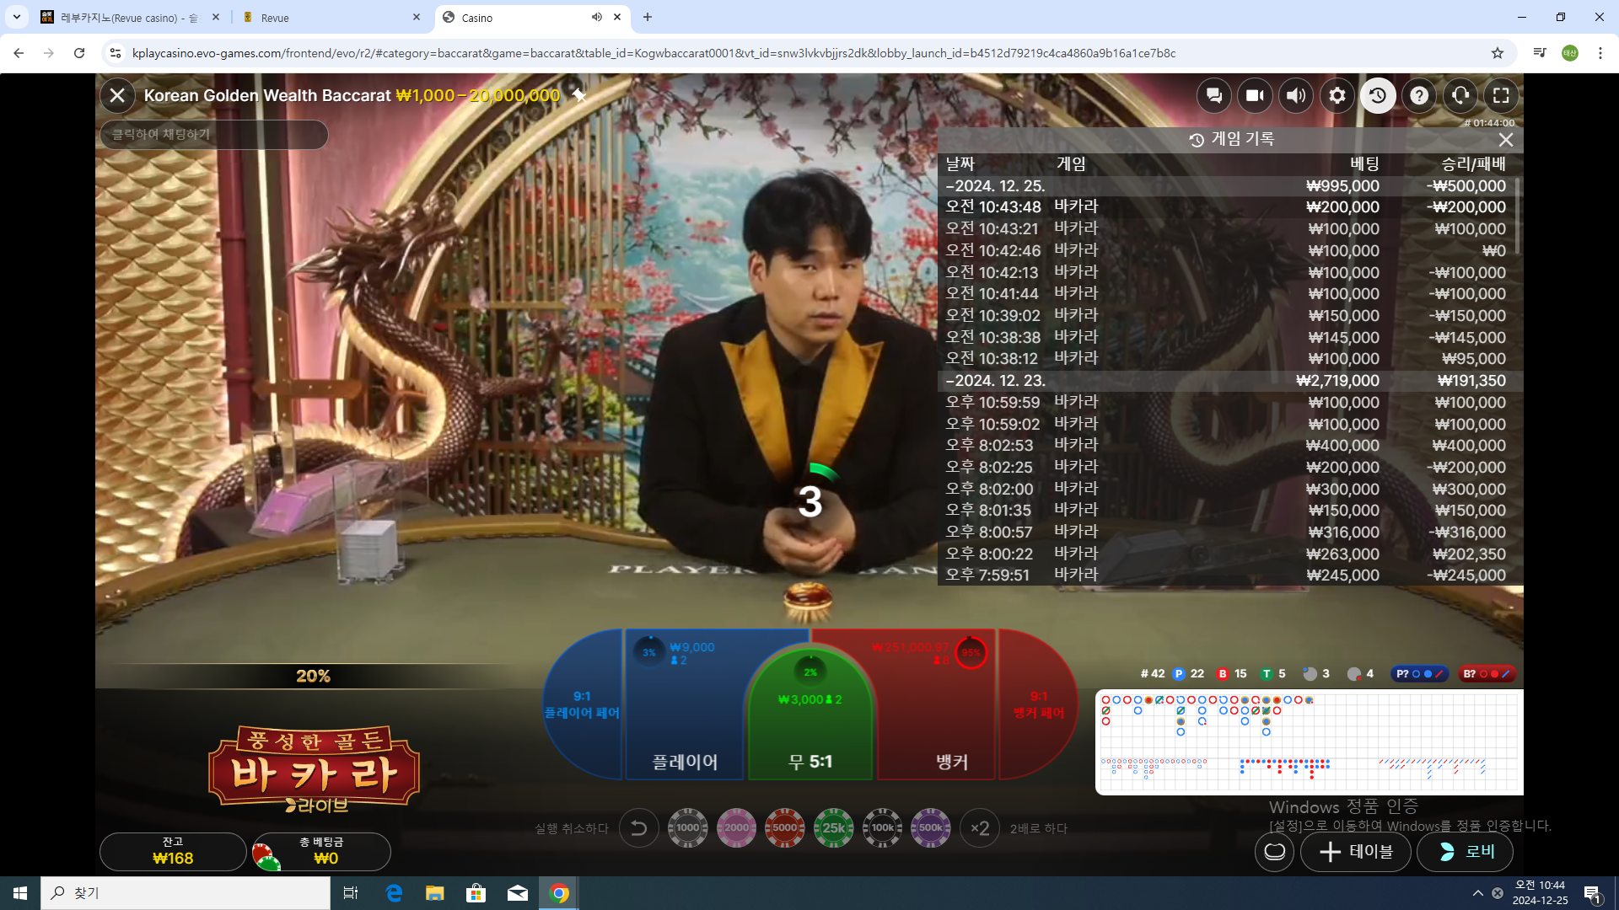Close the game history panel

click(1505, 140)
